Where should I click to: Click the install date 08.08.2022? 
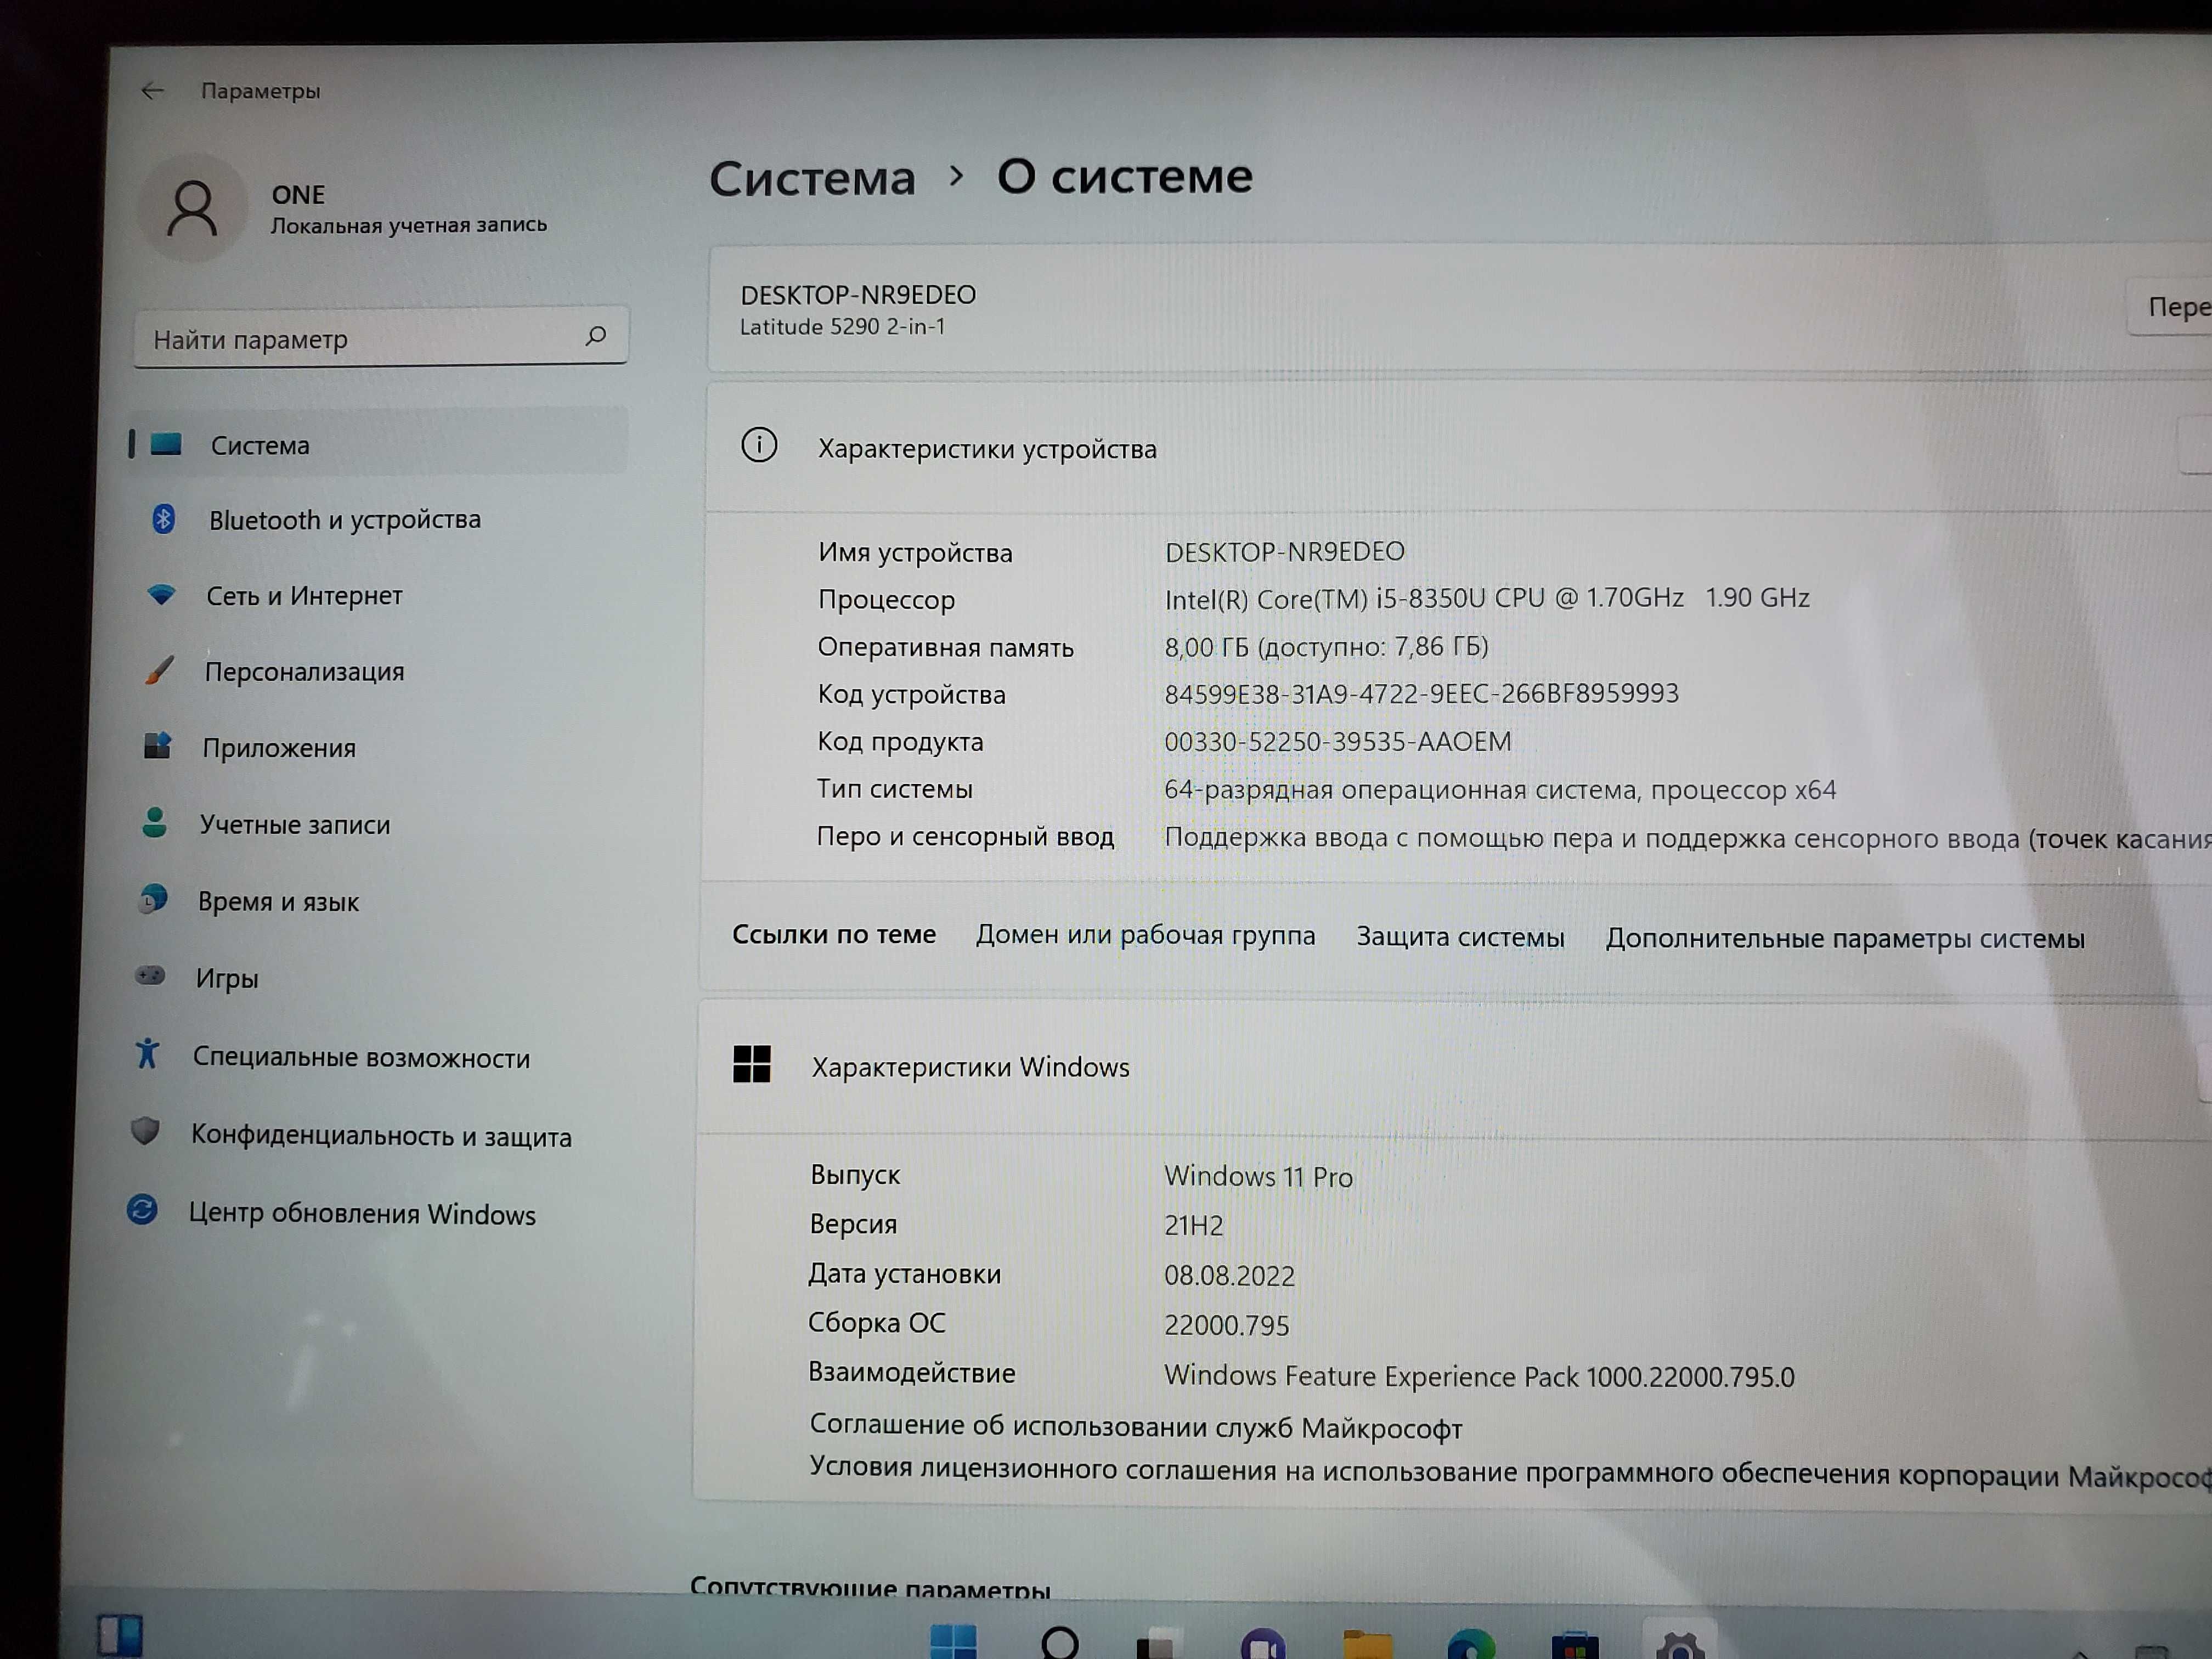(1229, 1276)
